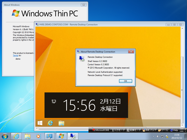Click the 水曜日 weekday text
This screenshot has width=187, height=140.
[109, 109]
